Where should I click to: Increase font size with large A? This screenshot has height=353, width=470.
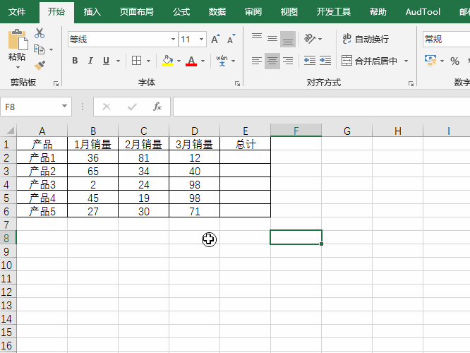(215, 40)
